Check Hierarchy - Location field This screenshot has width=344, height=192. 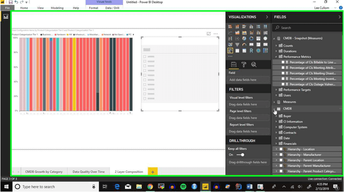point(281,149)
